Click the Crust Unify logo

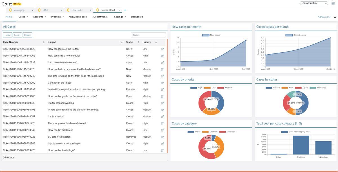point(11,4)
